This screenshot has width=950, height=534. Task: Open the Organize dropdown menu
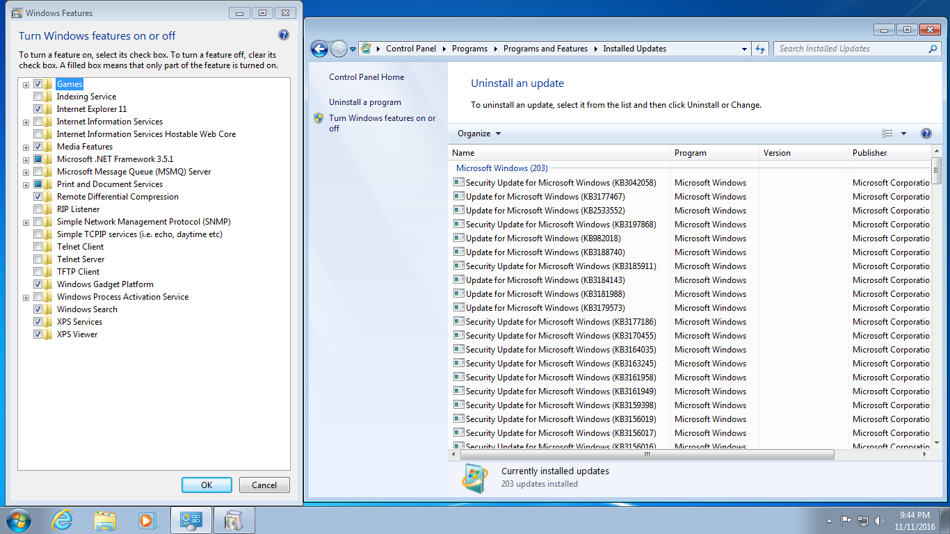(x=479, y=133)
